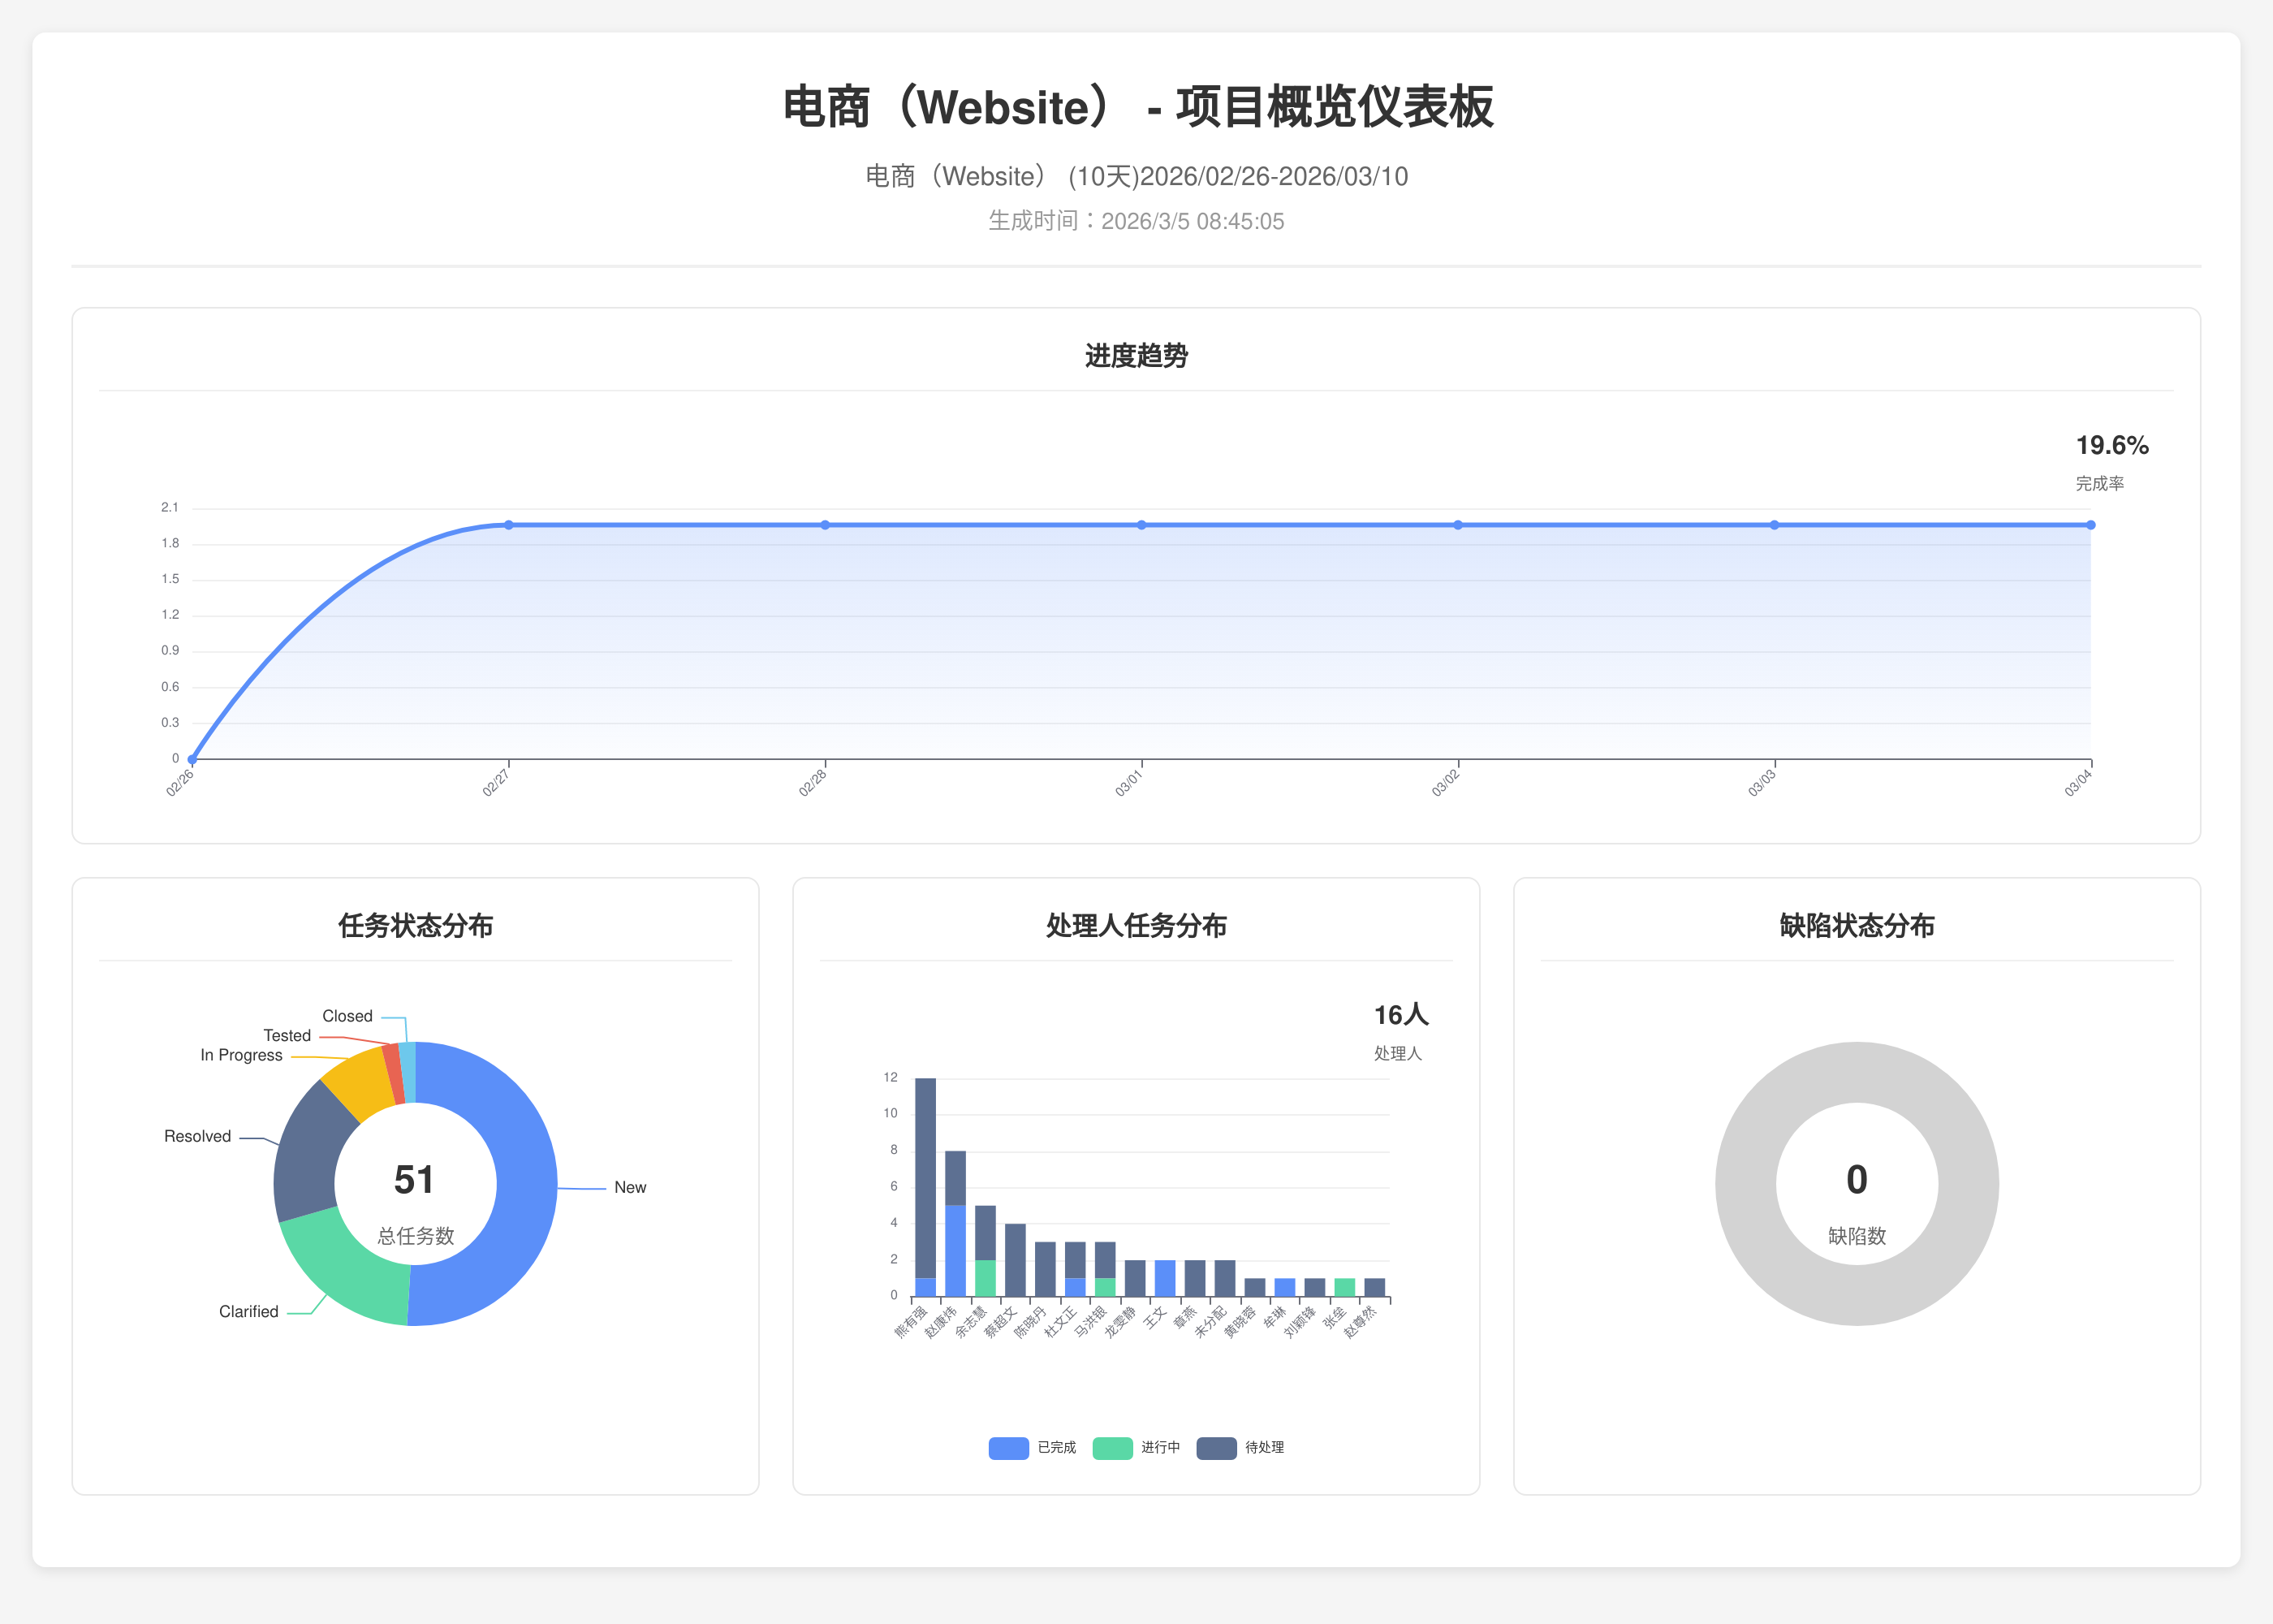Screen dimensions: 2273x1624
Task: Click the 12 y-axis label on bar chart
Action: pyautogui.click(x=891, y=1077)
